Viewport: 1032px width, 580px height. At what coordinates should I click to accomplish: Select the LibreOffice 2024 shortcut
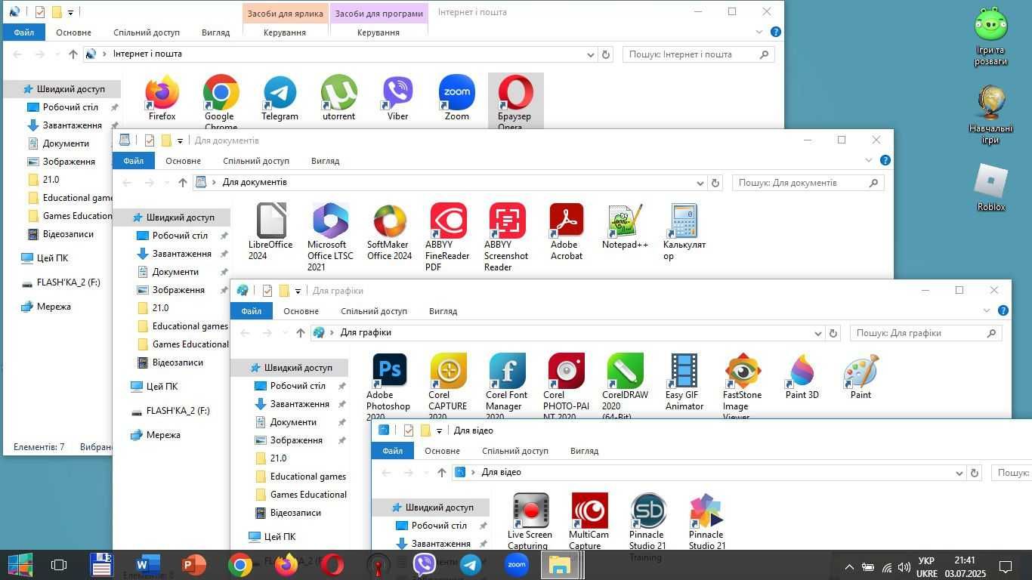(x=270, y=231)
